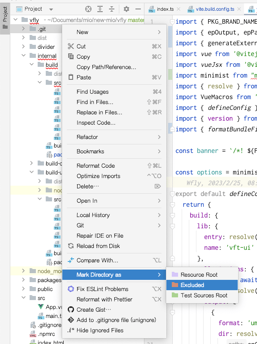Collapse the internal folder
Image resolution: width=257 pixels, height=344 pixels.
tap(23, 56)
